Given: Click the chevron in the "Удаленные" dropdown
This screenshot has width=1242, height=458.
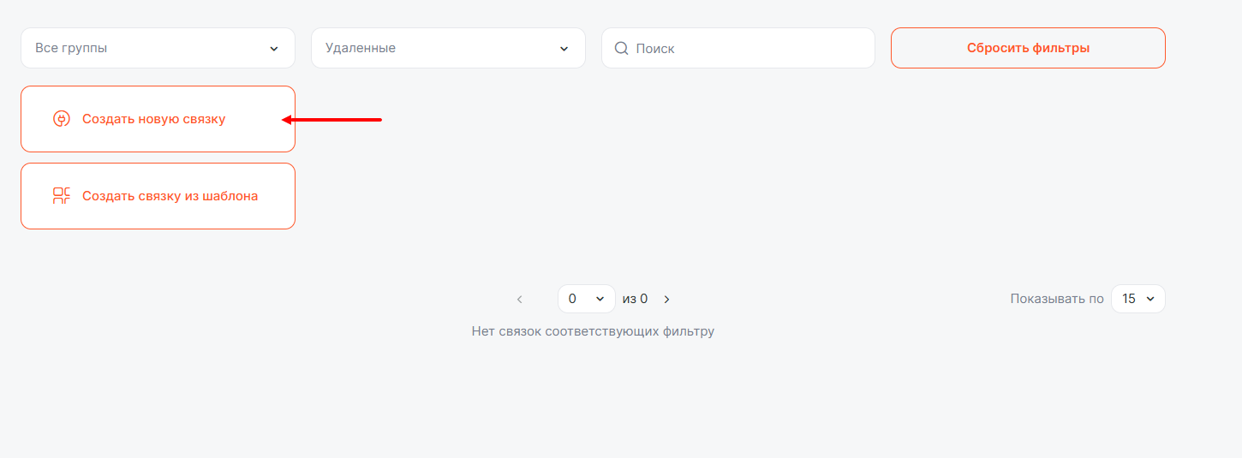Looking at the screenshot, I should tap(564, 49).
